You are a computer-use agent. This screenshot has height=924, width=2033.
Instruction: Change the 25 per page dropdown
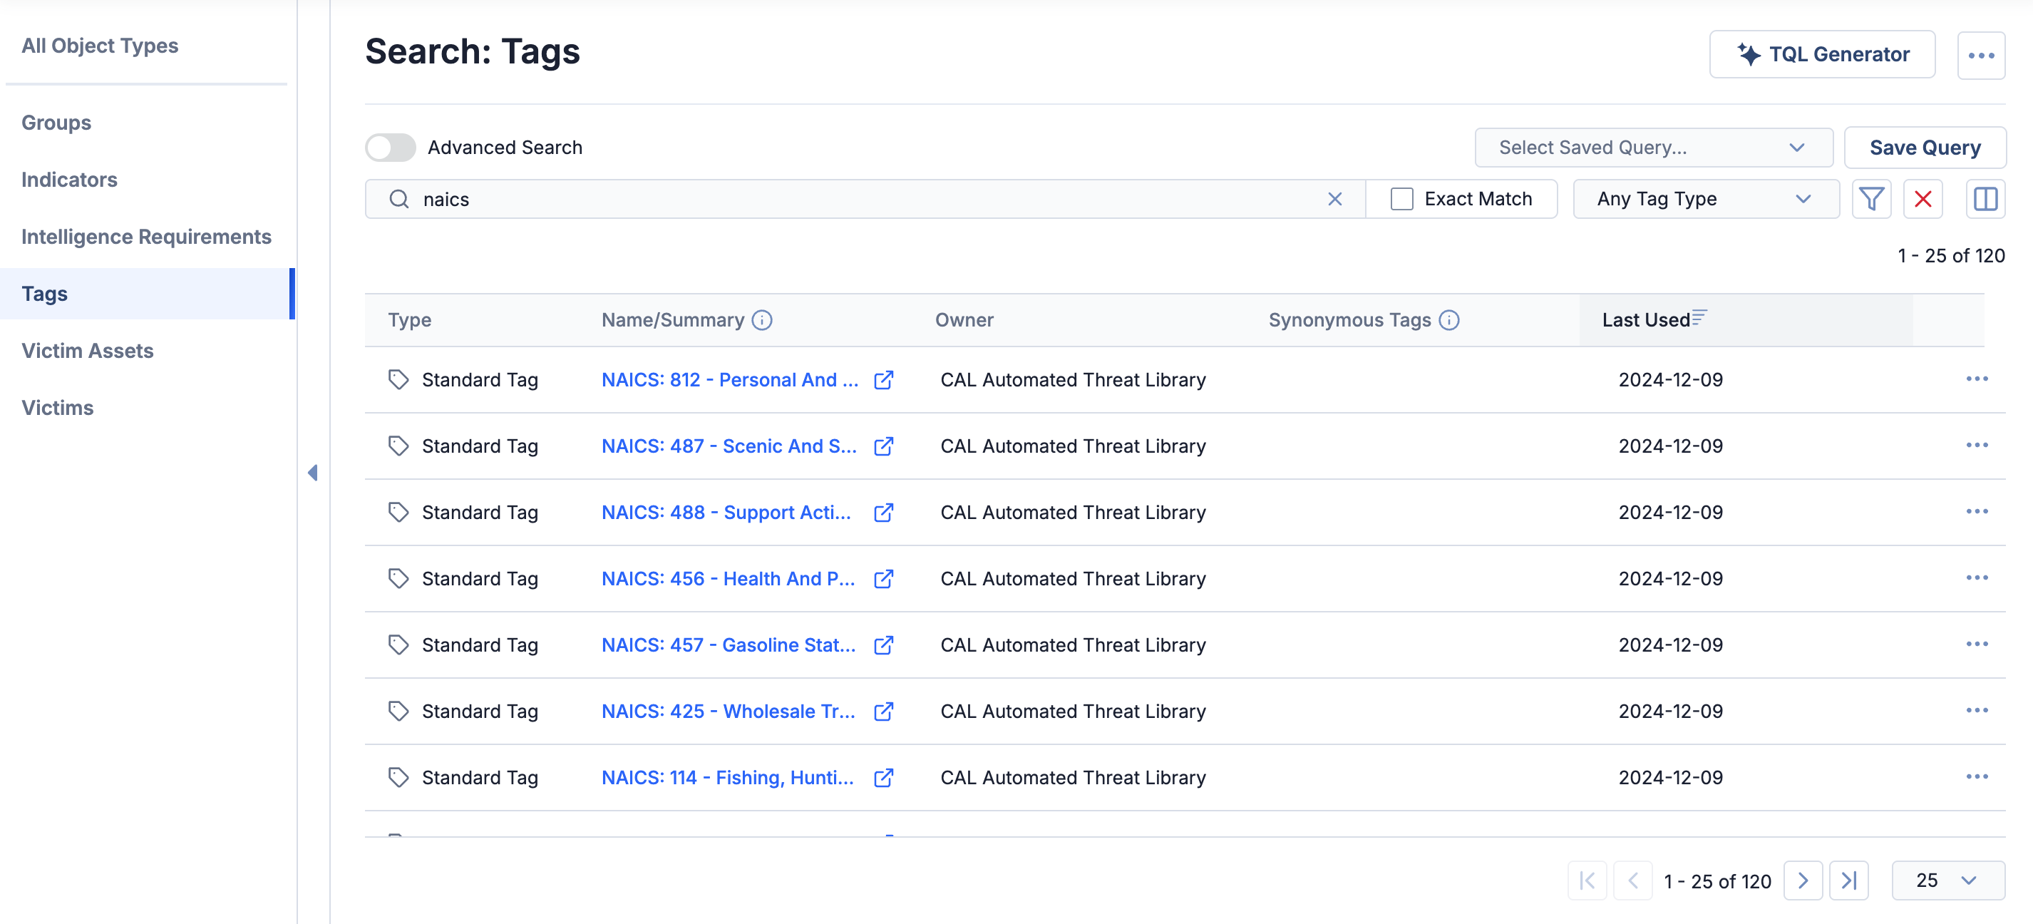click(x=1947, y=880)
